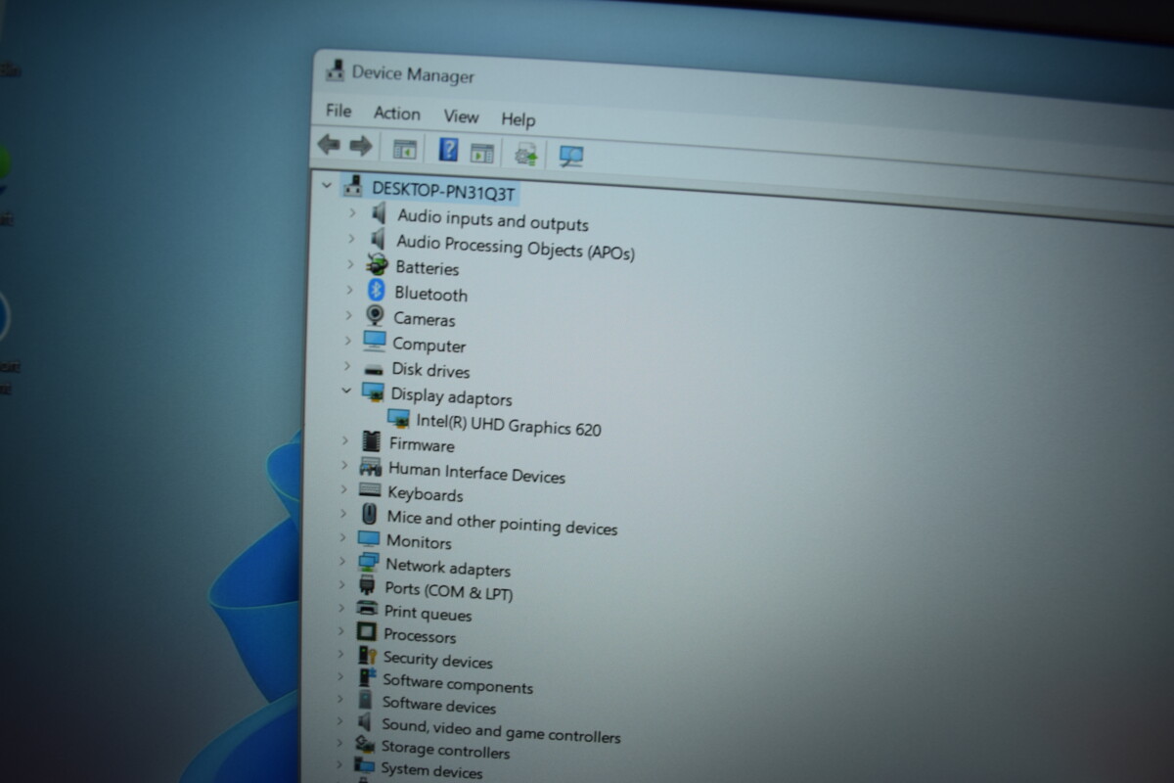Select the Software devices row label

coord(438,704)
